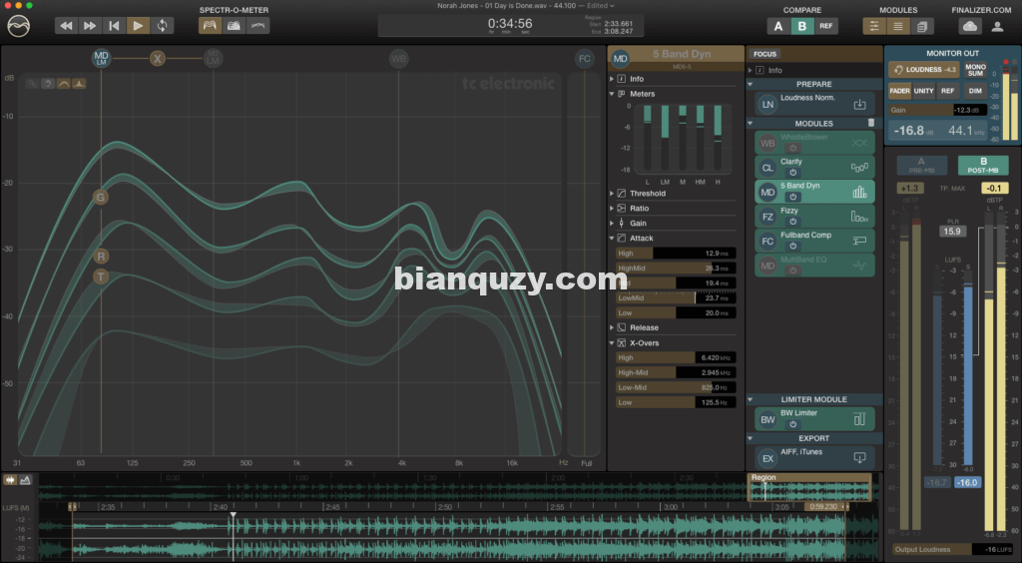
Task: Collapse the Prepare section in module list
Action: click(x=751, y=84)
